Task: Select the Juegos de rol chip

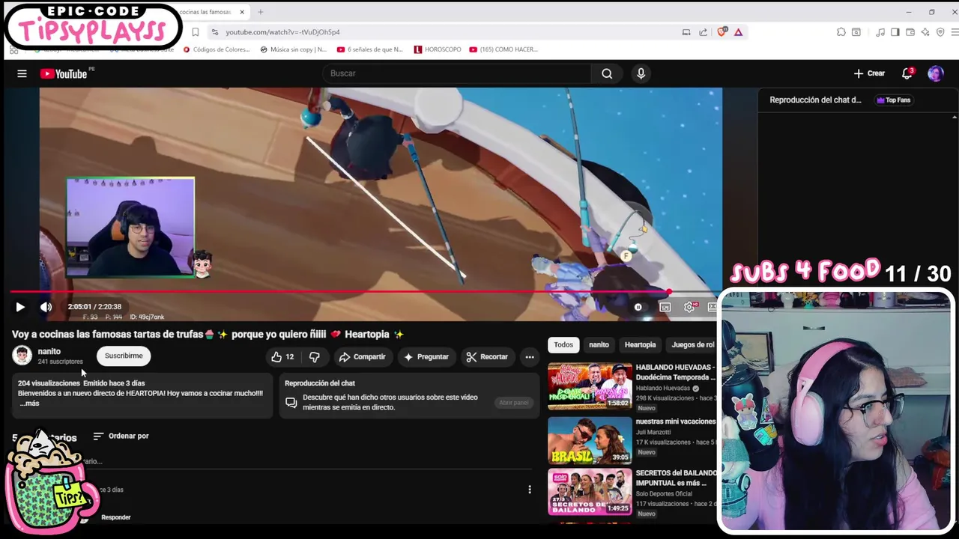Action: pos(692,345)
